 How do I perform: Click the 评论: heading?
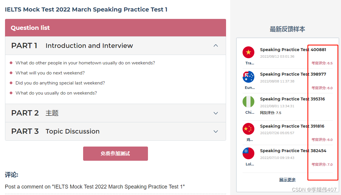coord(11,175)
